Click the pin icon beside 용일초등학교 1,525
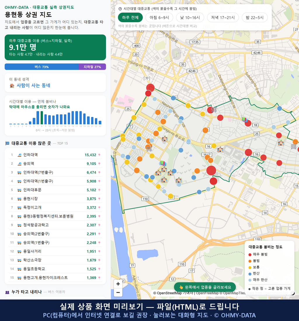This screenshot has height=321, width=299. pyautogui.click(x=99, y=269)
